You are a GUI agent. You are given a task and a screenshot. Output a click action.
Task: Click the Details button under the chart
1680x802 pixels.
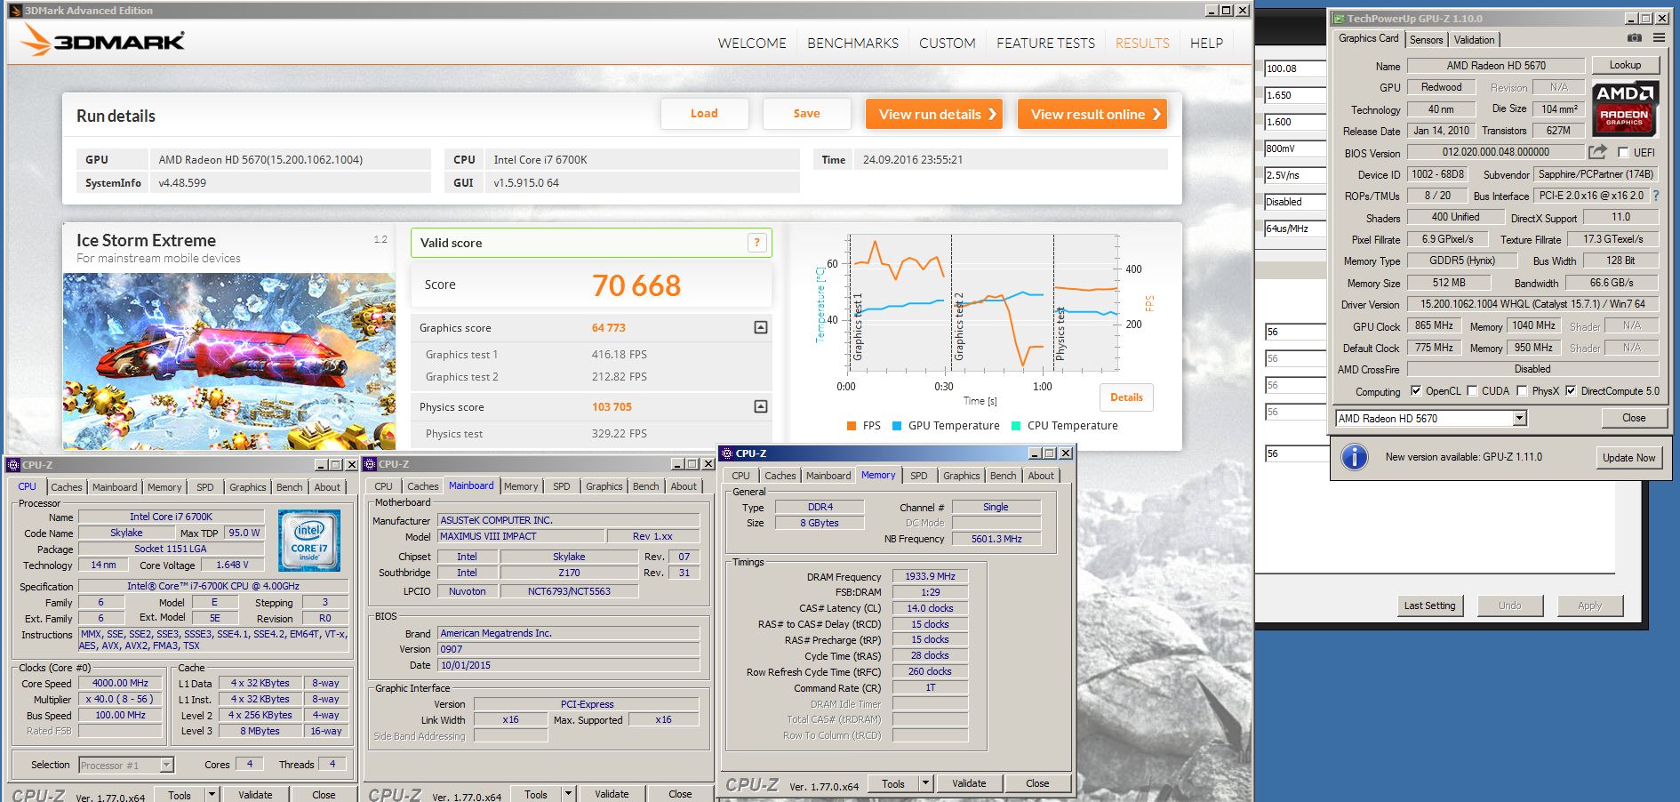(x=1126, y=397)
